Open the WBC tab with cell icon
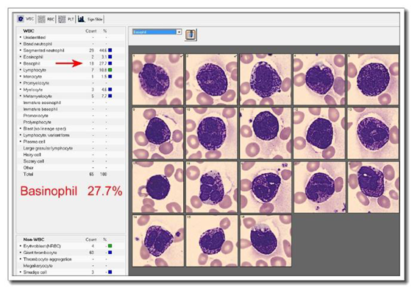This screenshot has width=412, height=288. (x=26, y=19)
